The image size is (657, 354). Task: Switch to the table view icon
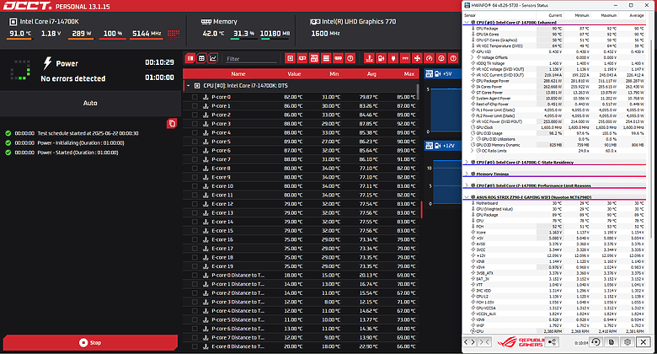click(x=201, y=58)
